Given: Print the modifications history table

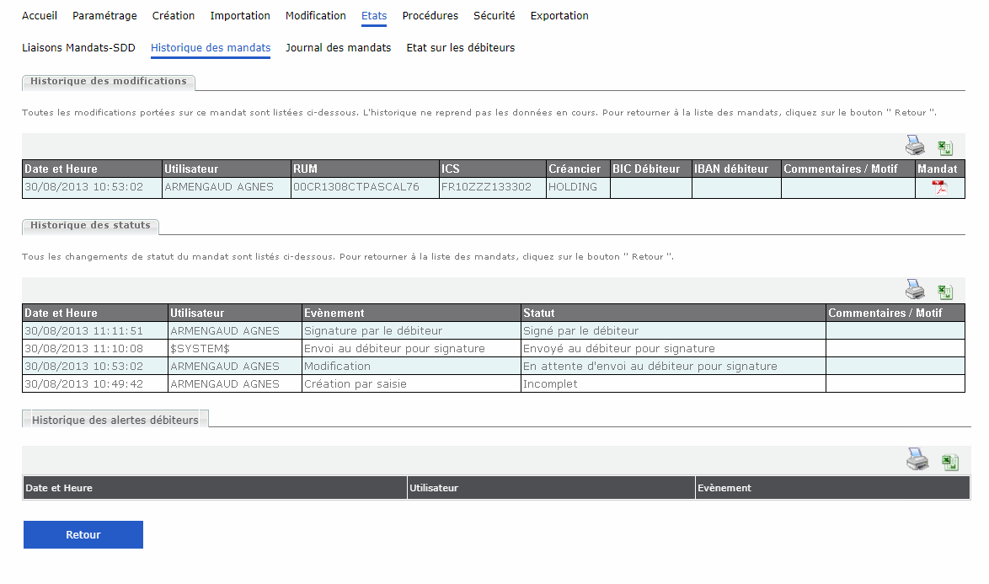Looking at the screenshot, I should click(x=915, y=146).
